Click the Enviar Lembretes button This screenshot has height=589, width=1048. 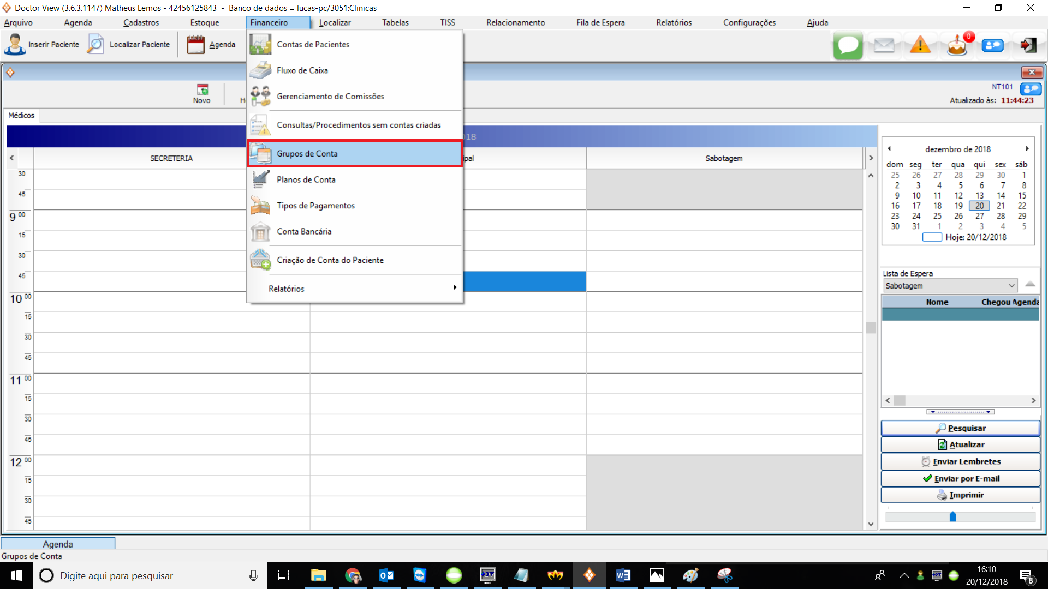pos(960,461)
